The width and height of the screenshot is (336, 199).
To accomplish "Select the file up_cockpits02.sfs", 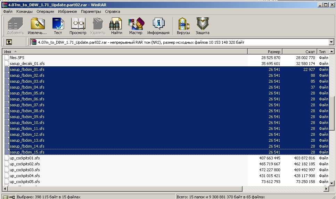I will point(25,164).
